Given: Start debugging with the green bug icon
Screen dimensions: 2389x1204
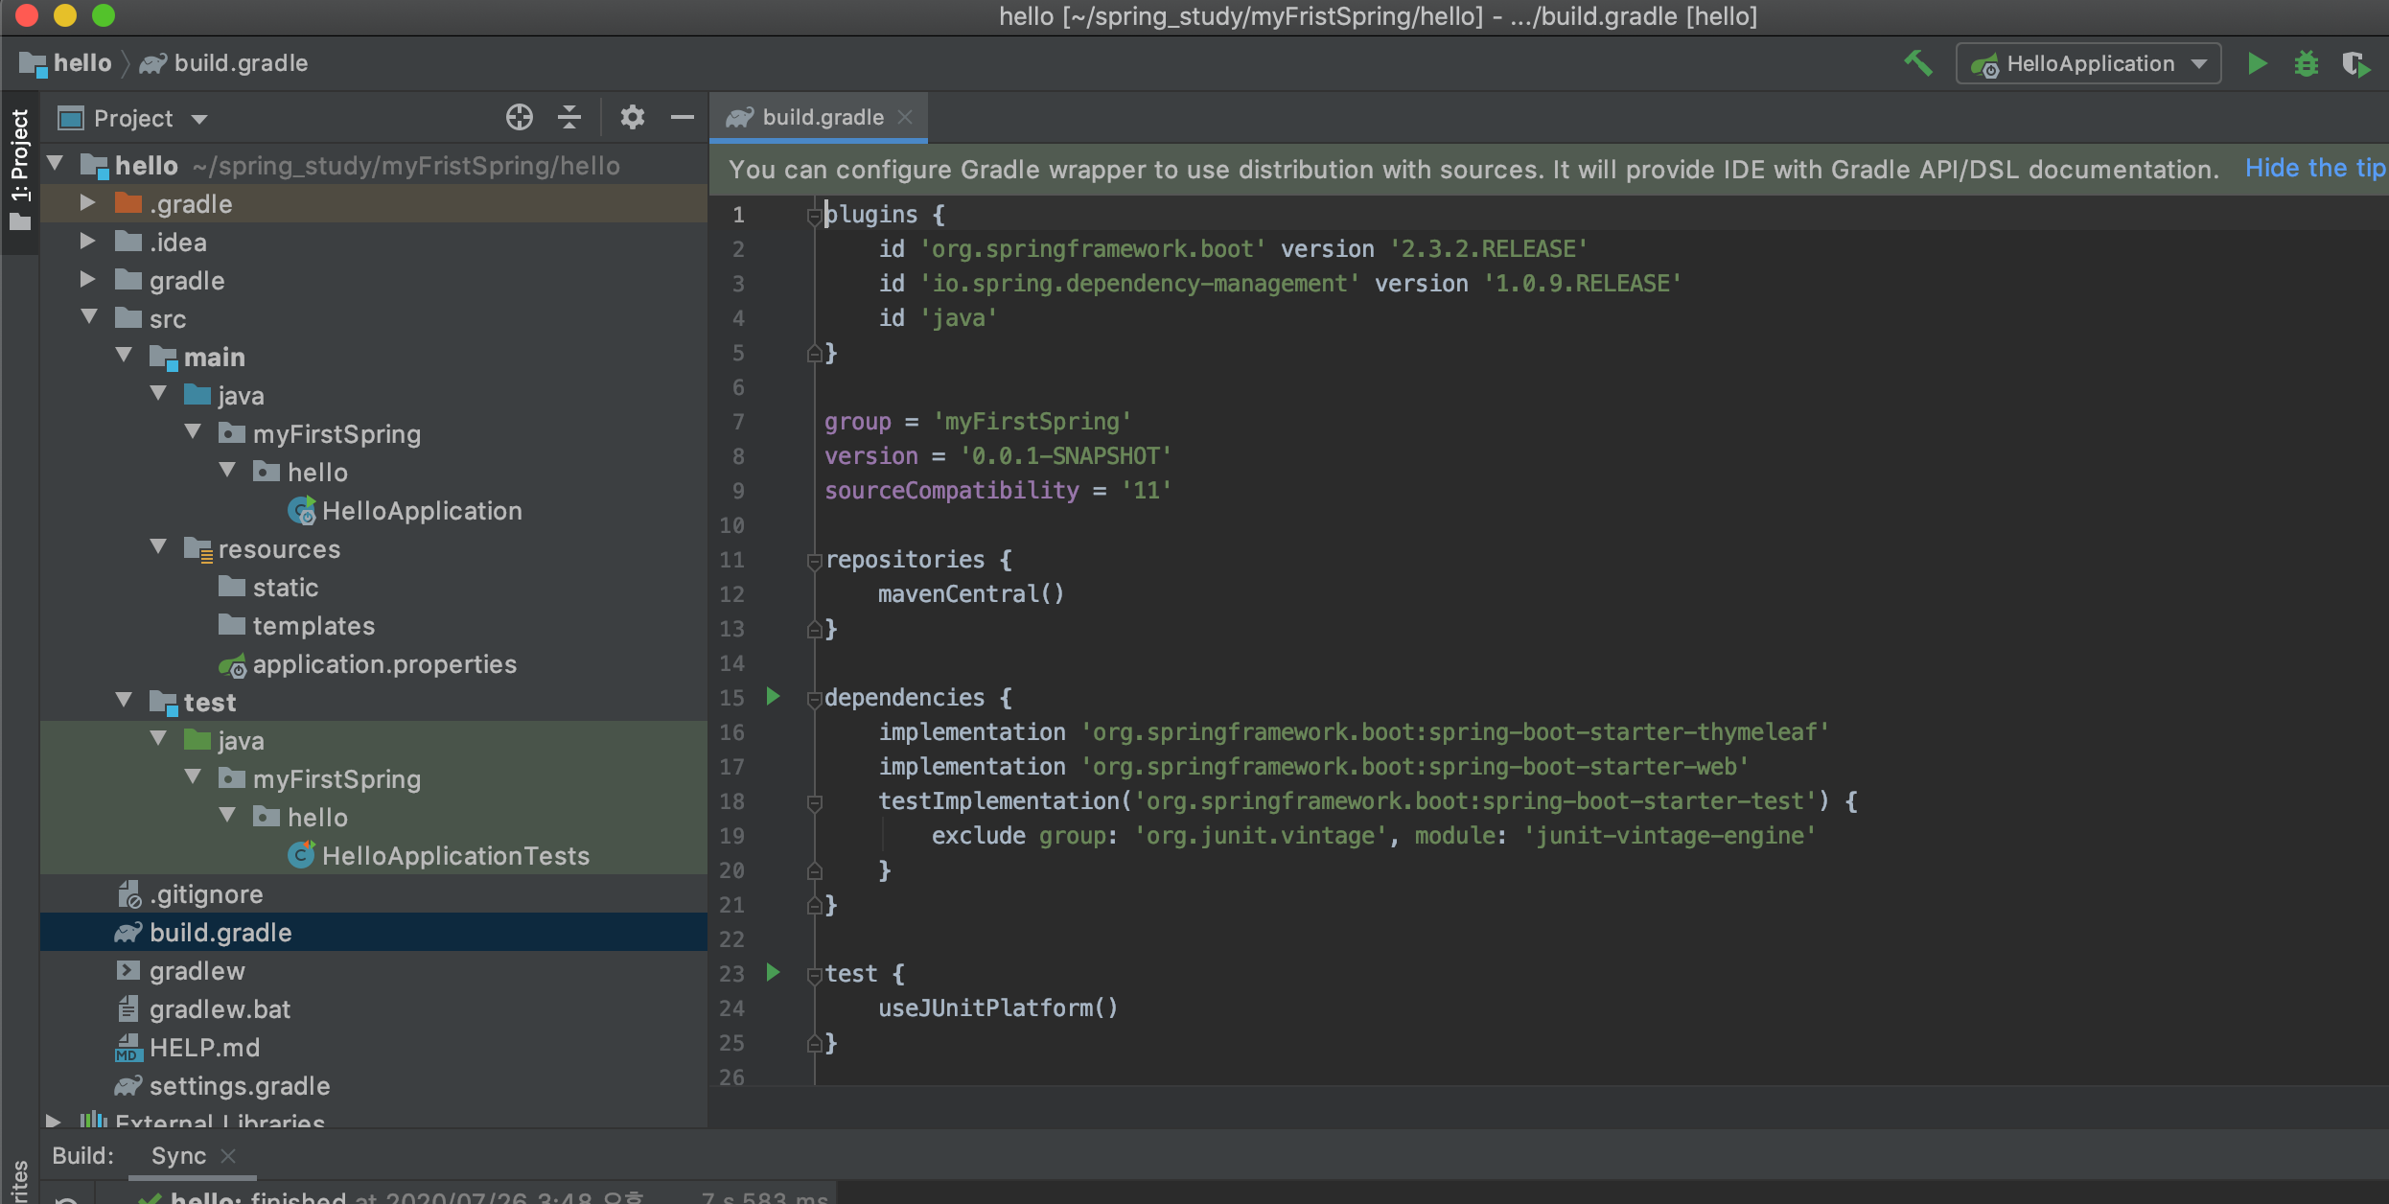Looking at the screenshot, I should pos(2306,64).
